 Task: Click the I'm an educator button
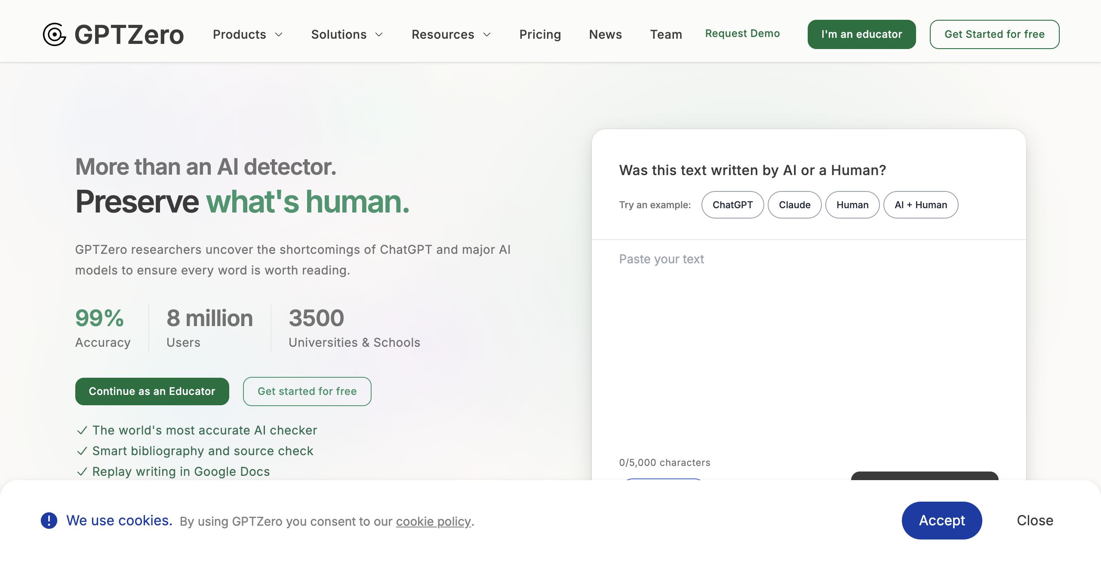tap(861, 34)
